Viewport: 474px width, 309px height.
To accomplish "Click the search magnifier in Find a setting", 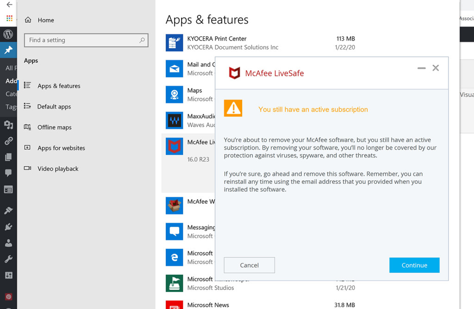I will click(x=142, y=40).
